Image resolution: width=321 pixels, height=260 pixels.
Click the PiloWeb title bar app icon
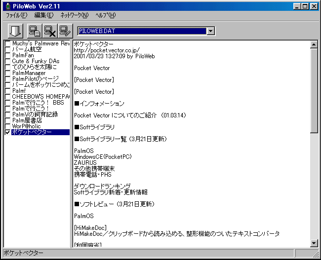point(7,6)
